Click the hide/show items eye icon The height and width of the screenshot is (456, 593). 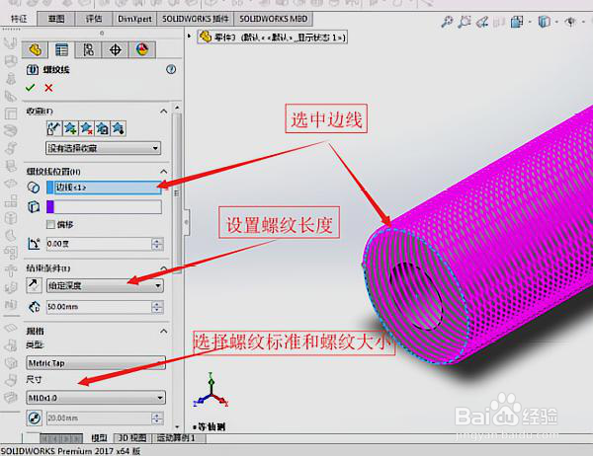click(570, 22)
